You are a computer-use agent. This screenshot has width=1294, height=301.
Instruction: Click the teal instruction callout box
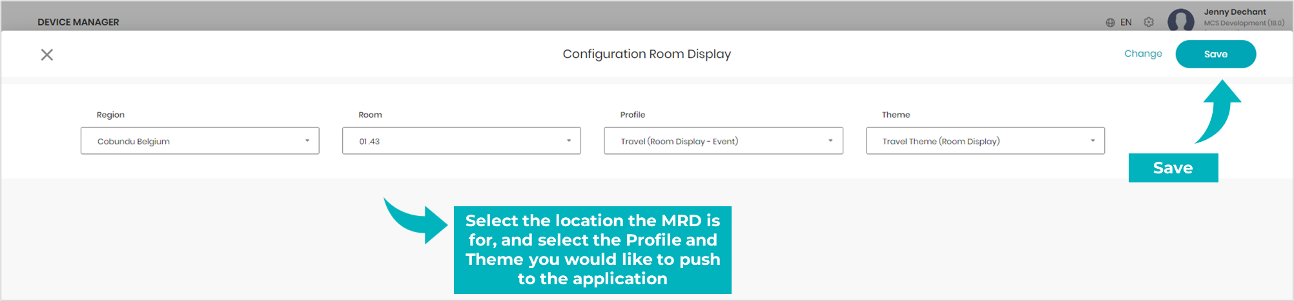pos(593,250)
